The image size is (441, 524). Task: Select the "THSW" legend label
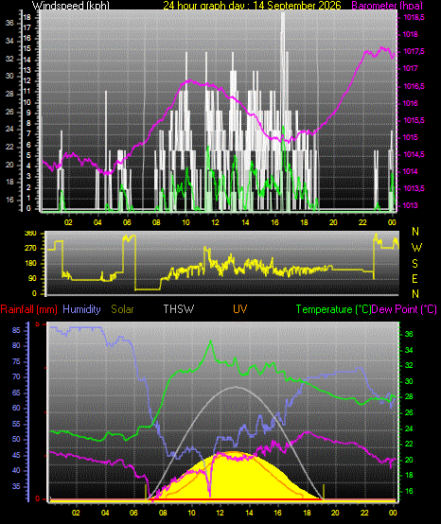pyautogui.click(x=179, y=309)
